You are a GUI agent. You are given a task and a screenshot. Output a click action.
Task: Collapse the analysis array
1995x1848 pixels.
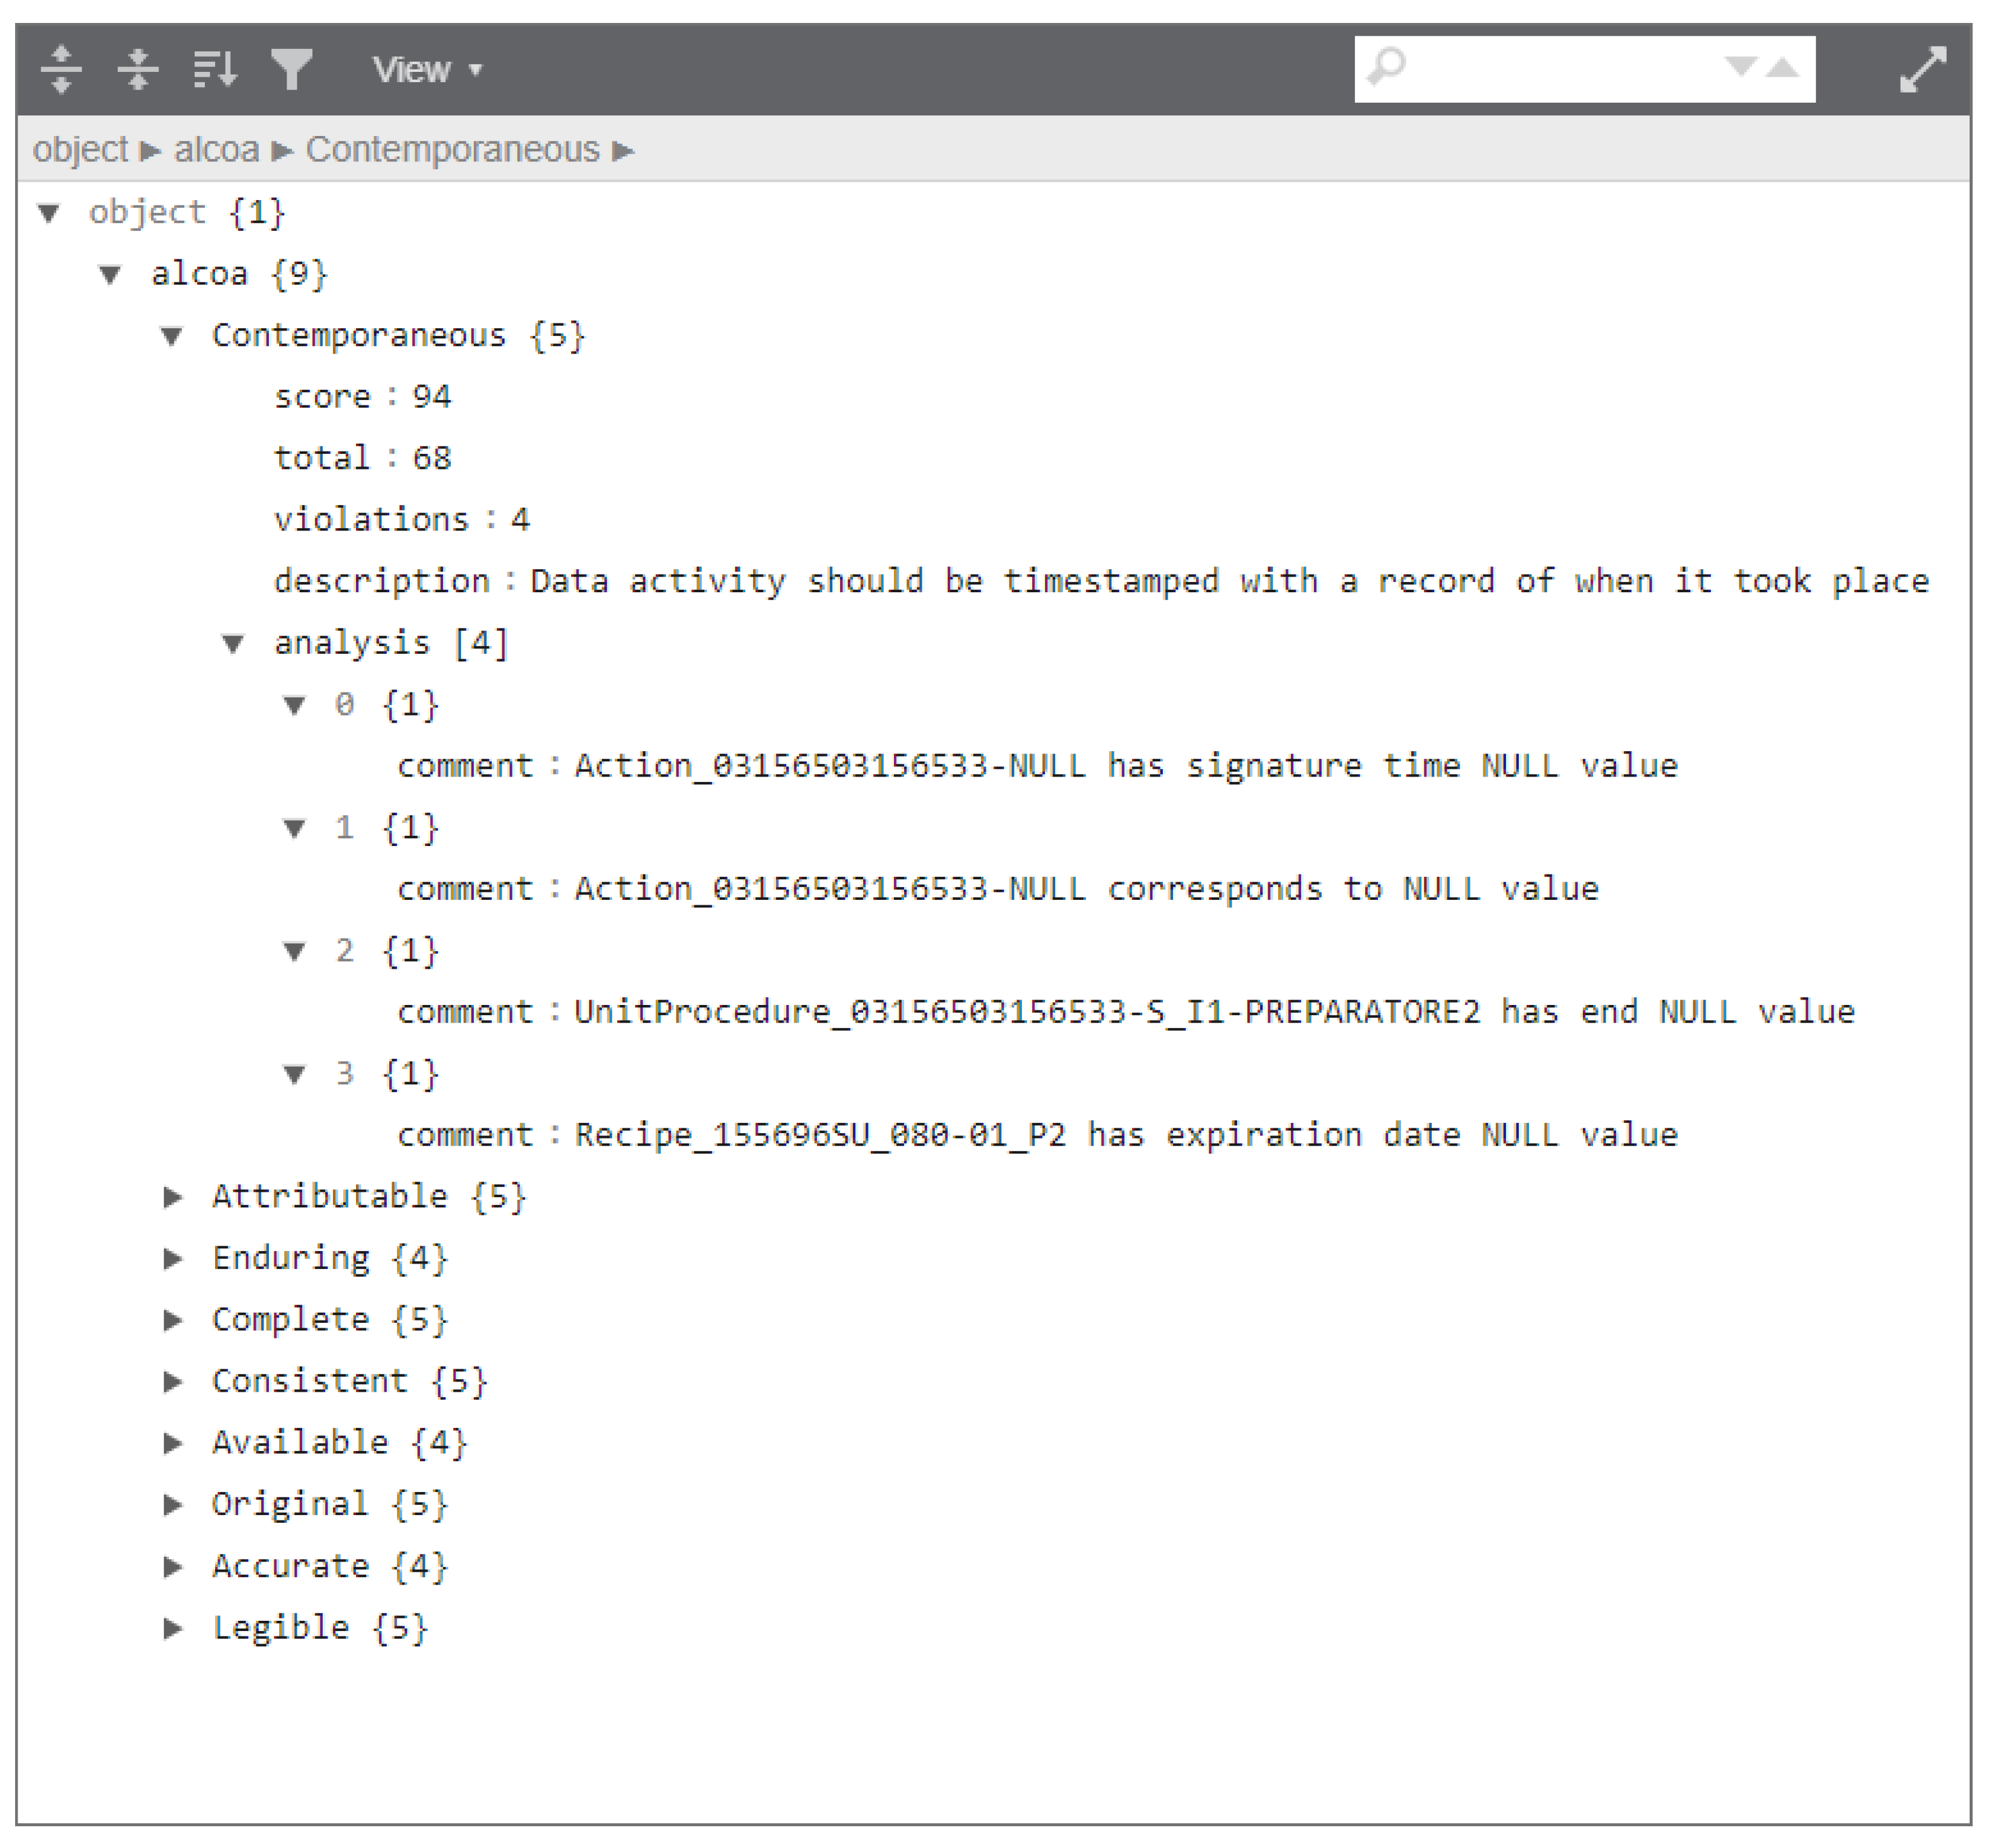point(233,643)
